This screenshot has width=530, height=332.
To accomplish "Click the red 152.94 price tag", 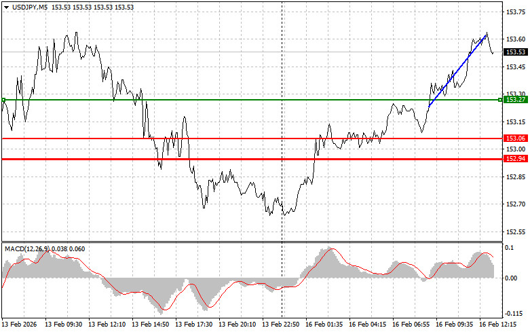I will [x=514, y=159].
